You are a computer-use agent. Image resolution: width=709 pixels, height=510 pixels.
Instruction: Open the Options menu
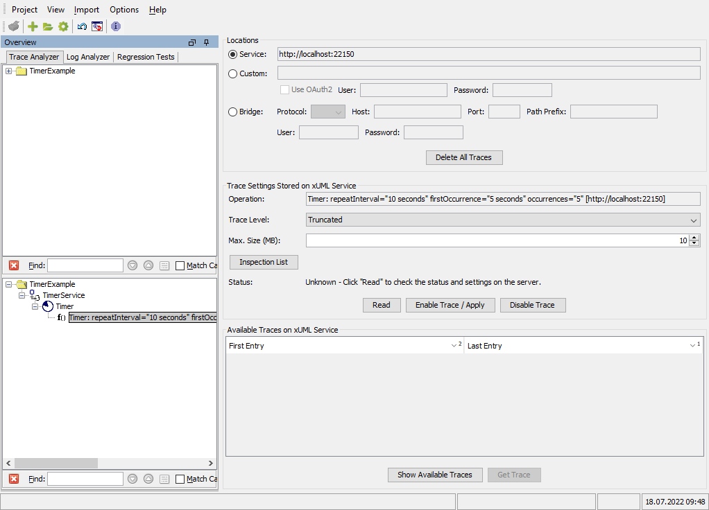click(x=123, y=9)
